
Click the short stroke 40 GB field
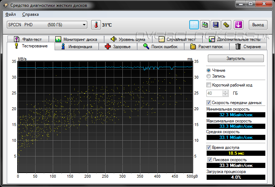coord(214,93)
